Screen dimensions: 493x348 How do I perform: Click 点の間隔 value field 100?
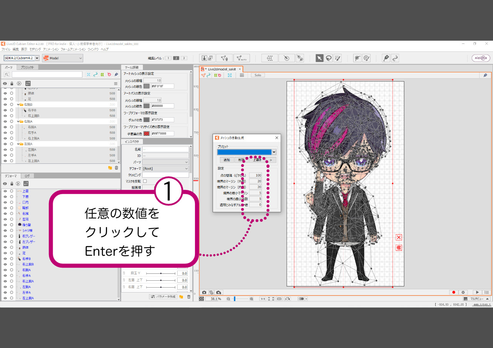(x=255, y=175)
